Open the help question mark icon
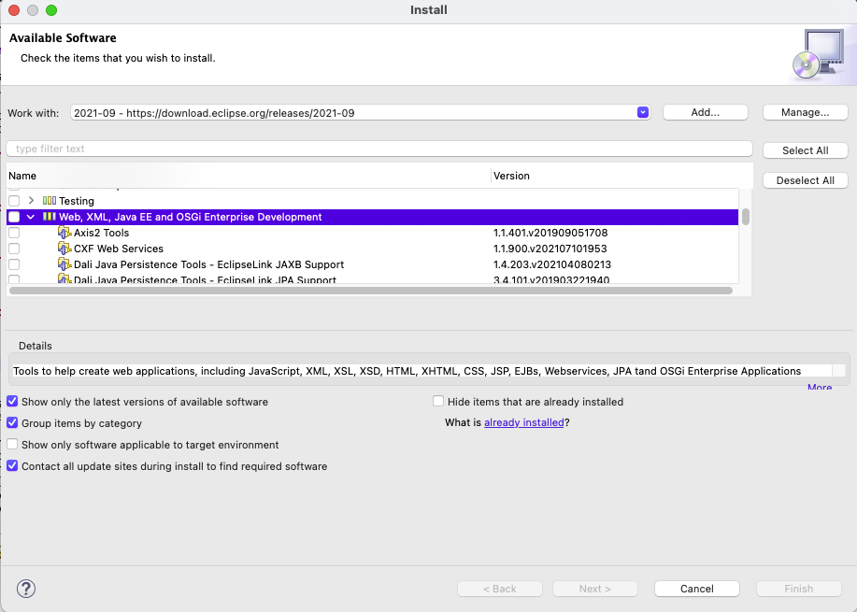 (x=25, y=589)
